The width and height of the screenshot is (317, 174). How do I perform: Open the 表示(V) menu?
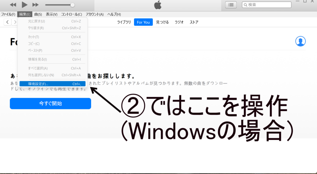[52, 14]
